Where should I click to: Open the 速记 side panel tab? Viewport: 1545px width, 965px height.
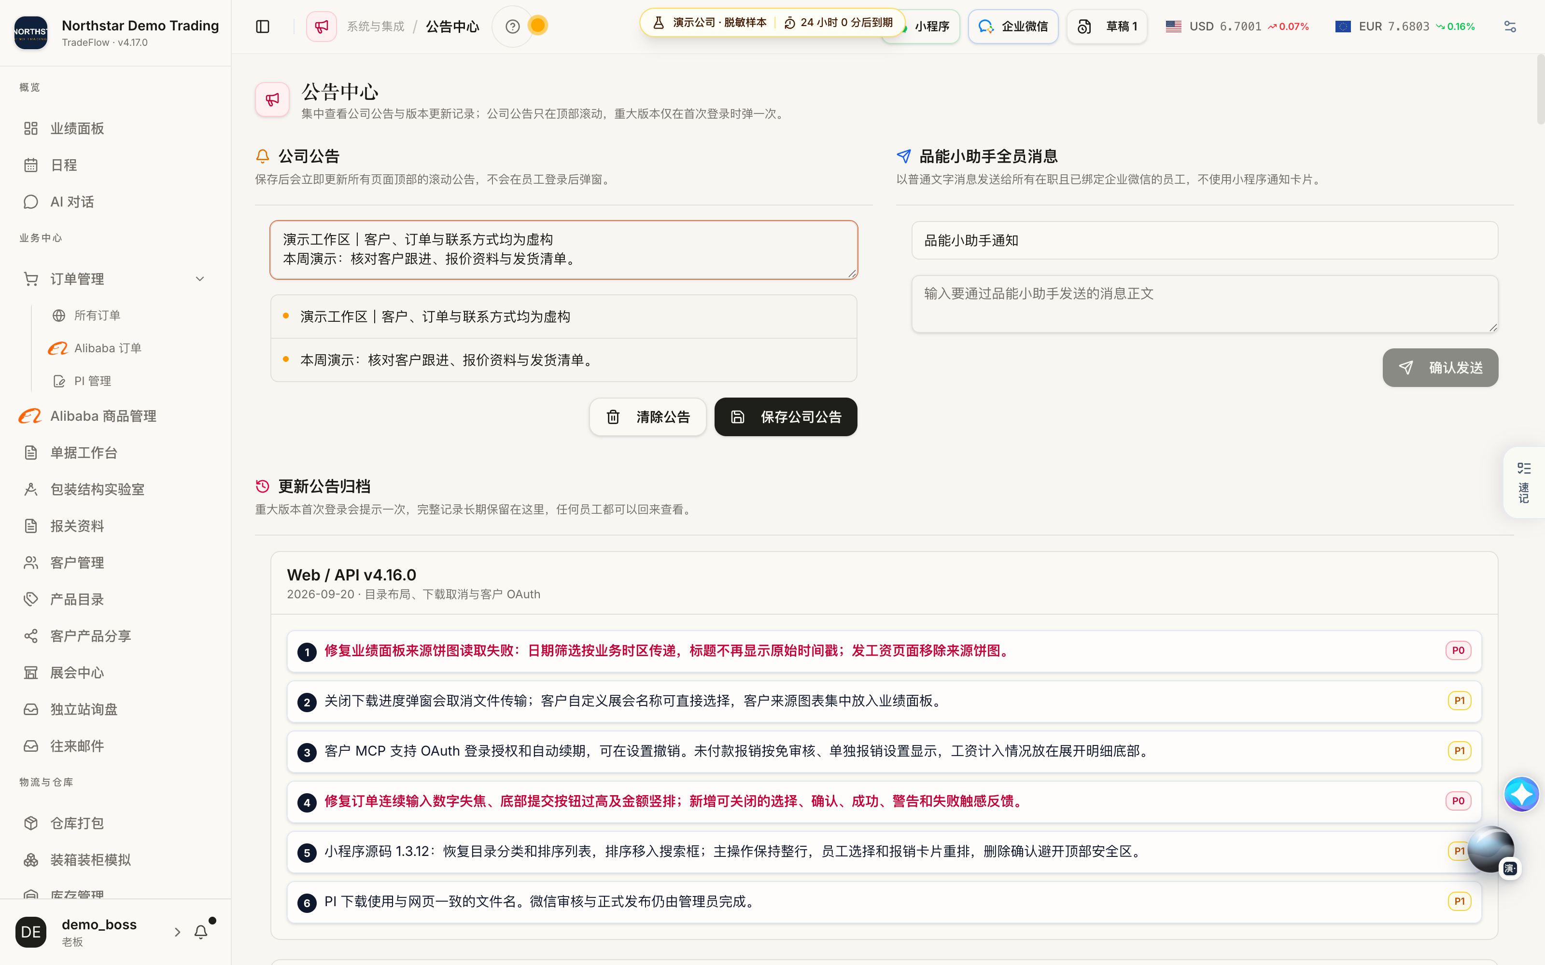pos(1524,482)
